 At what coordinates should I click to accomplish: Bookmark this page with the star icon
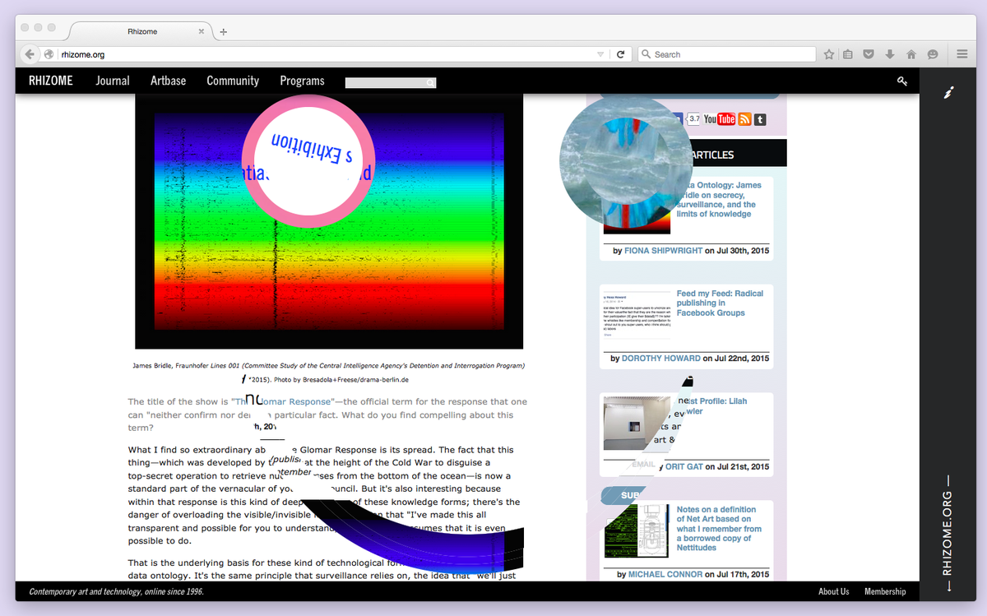pyautogui.click(x=830, y=54)
